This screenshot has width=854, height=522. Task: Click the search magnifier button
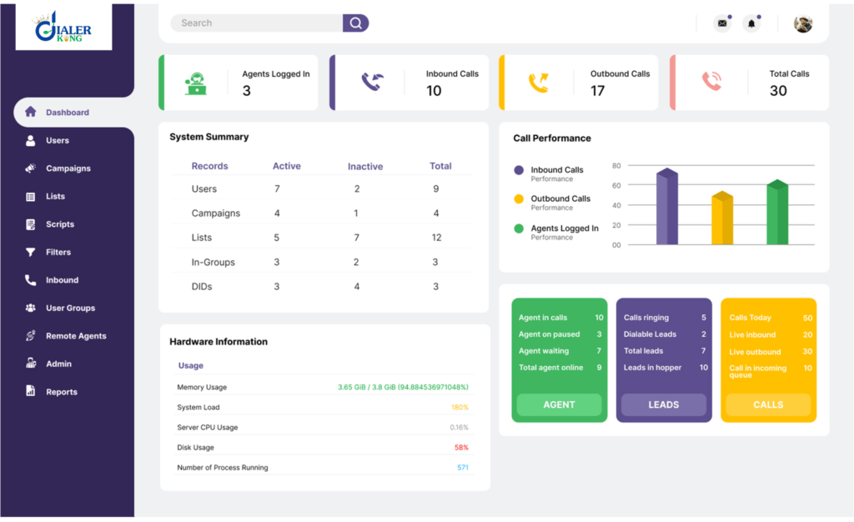click(x=355, y=23)
